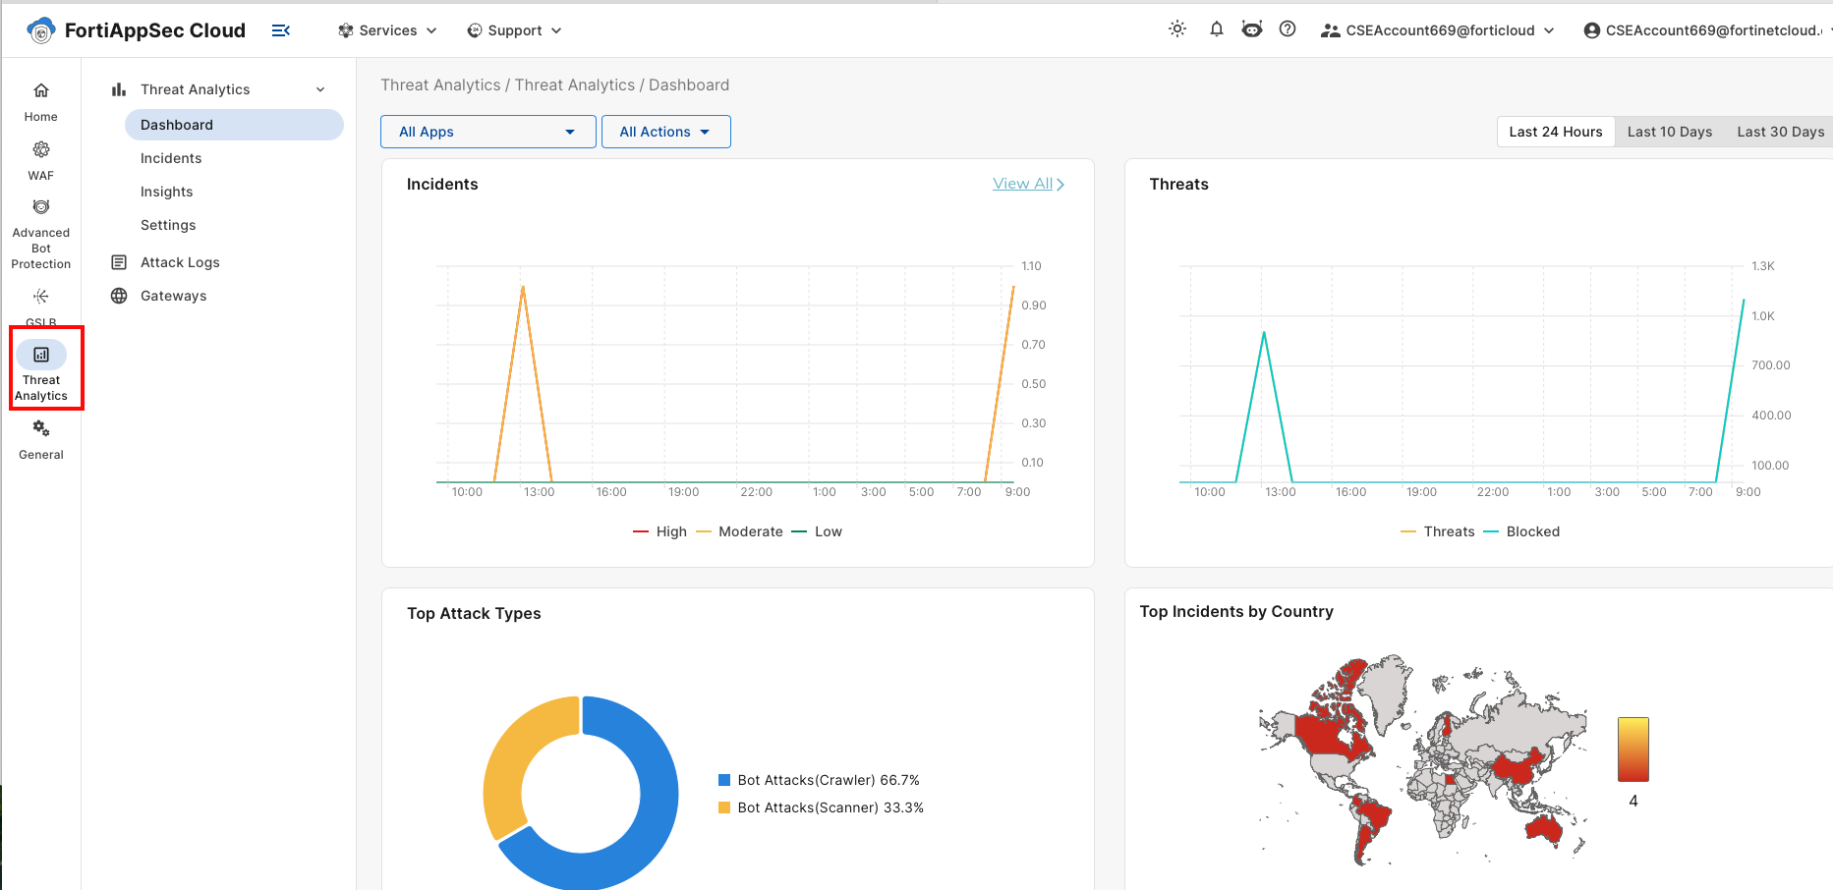Click the Top Incidents by Country heading
This screenshot has width=1833, height=890.
click(1236, 612)
